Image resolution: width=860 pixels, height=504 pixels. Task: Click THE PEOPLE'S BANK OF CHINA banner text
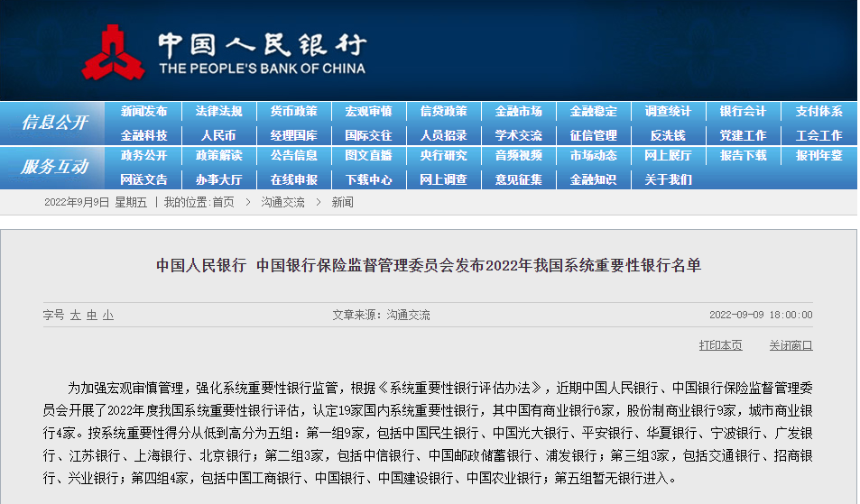(x=263, y=69)
